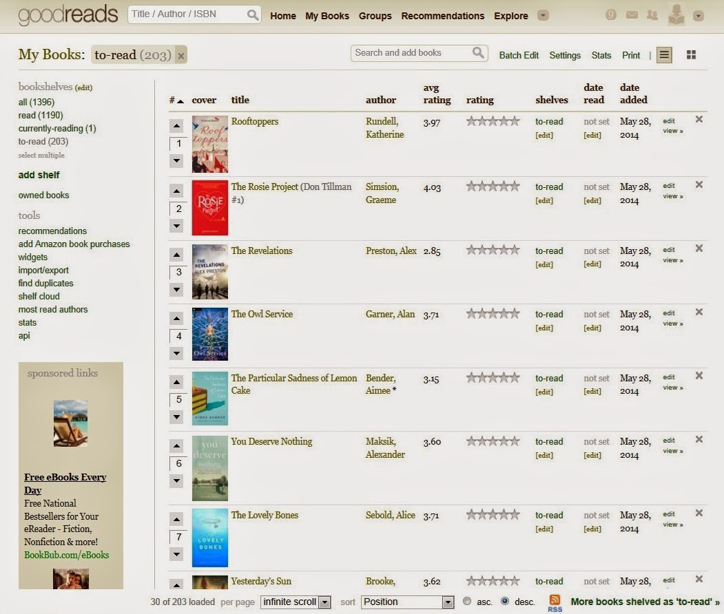
Task: Click the Search and add books magnifier
Action: coord(478,52)
